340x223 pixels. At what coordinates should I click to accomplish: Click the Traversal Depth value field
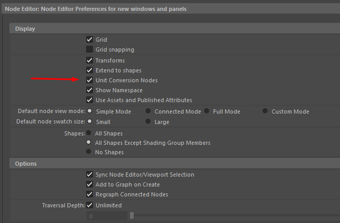coord(107,216)
